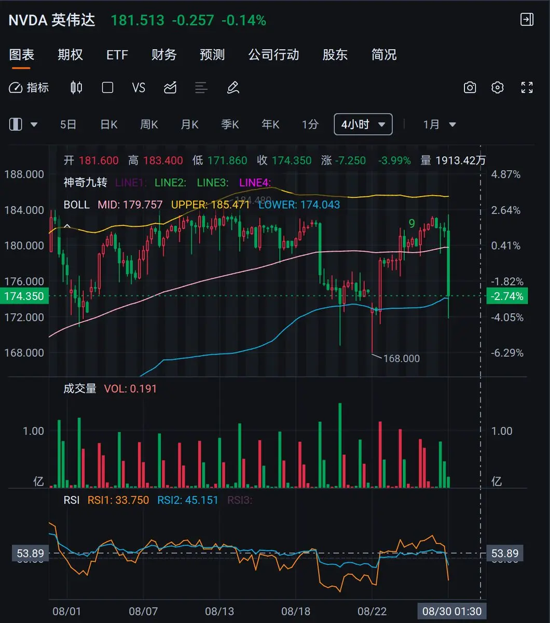This screenshot has height=623, width=550.
Task: Click the 08/30 01:30 time cursor label
Action: pyautogui.click(x=452, y=611)
